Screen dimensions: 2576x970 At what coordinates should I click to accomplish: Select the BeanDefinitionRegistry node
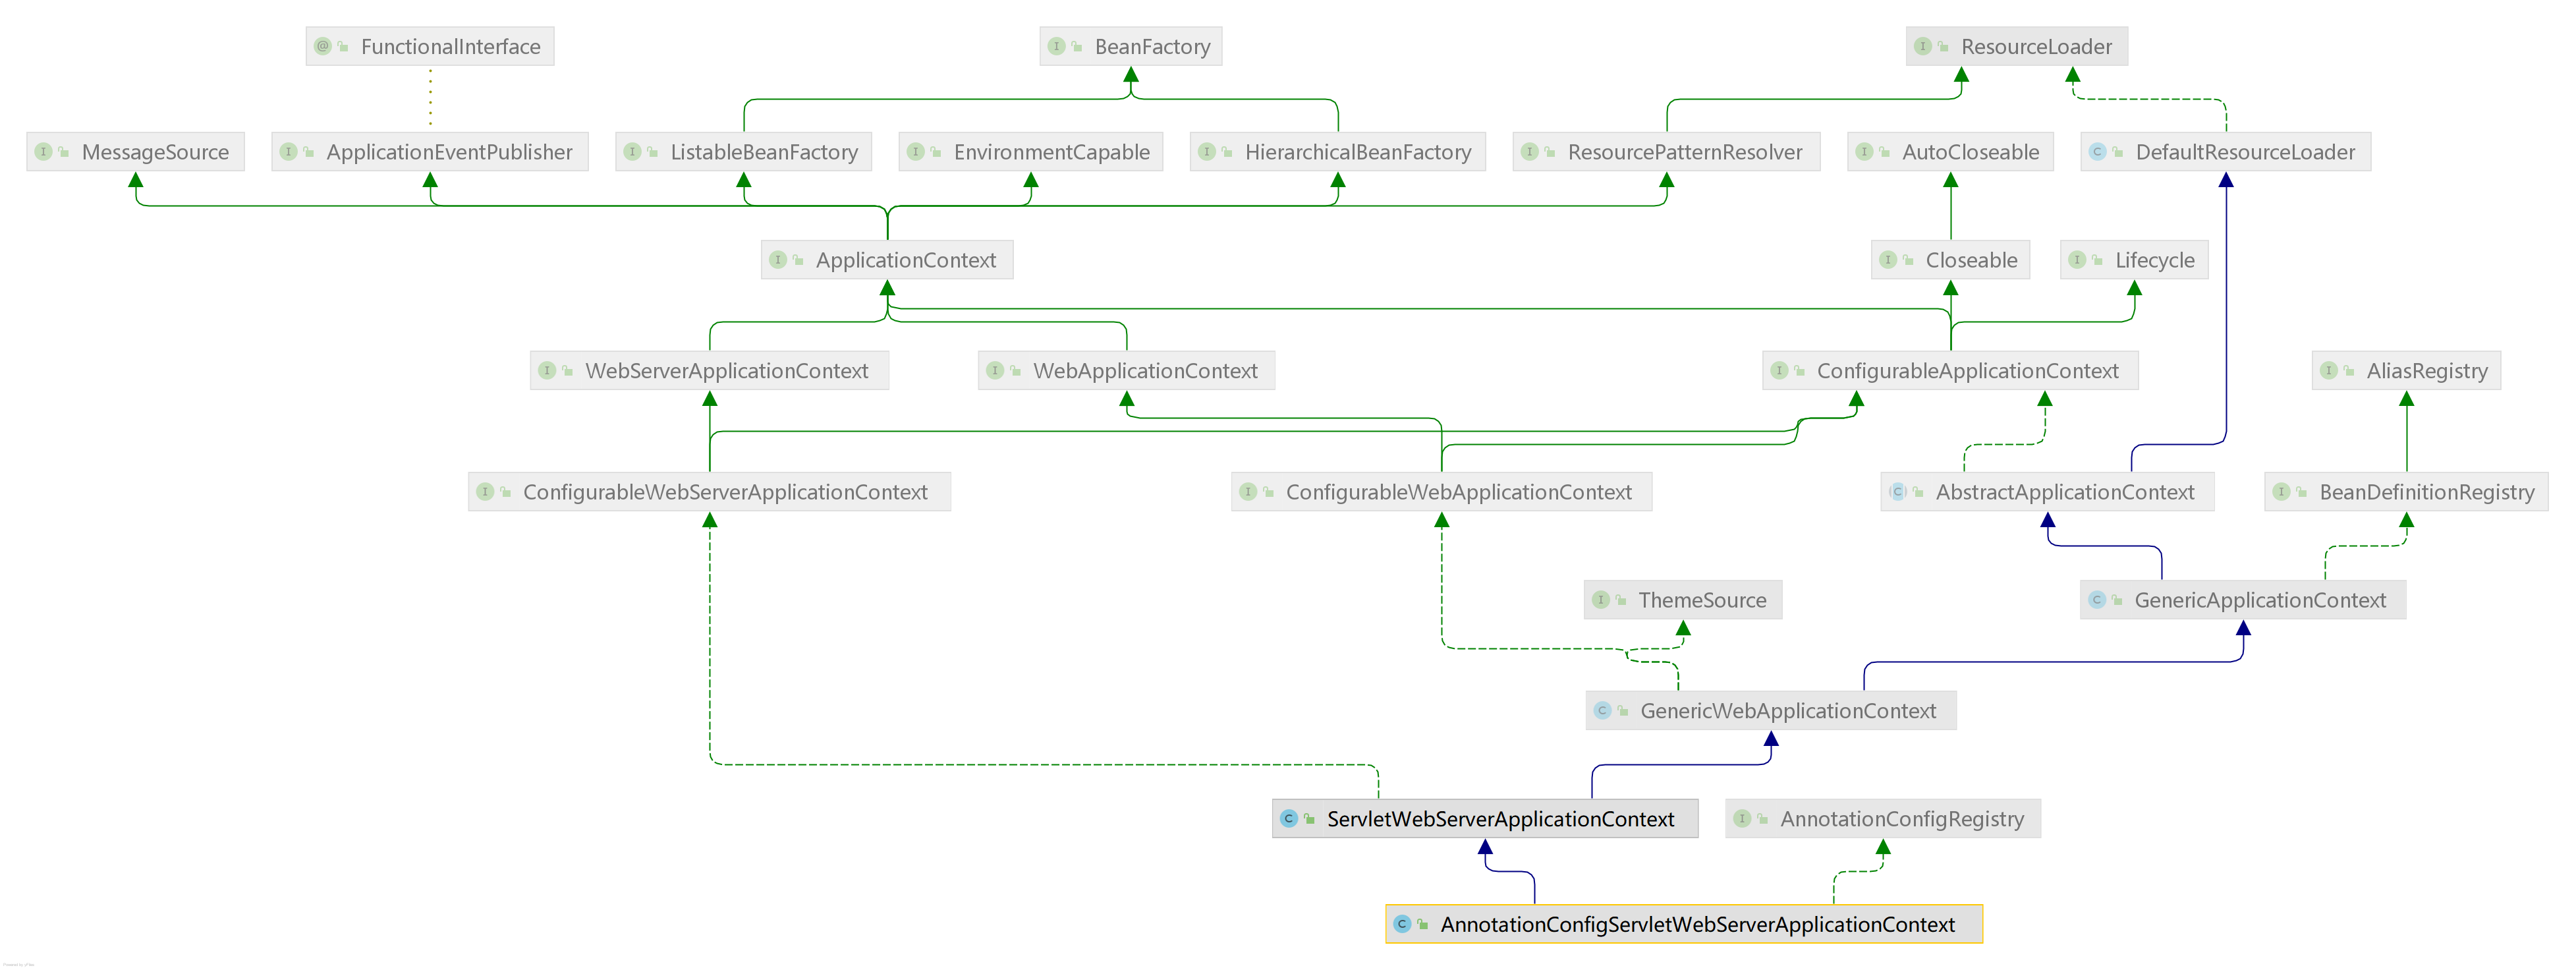click(2426, 492)
